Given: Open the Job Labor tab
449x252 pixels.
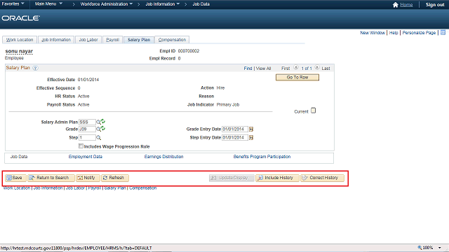Looking at the screenshot, I should pyautogui.click(x=88, y=40).
